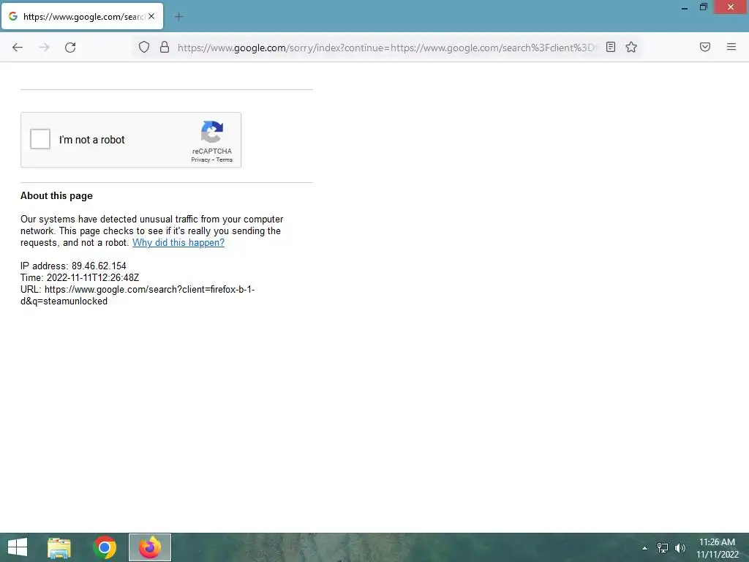Open the taskbar clock showing 11:26 AM
Screen dimensions: 749x562
click(717, 548)
